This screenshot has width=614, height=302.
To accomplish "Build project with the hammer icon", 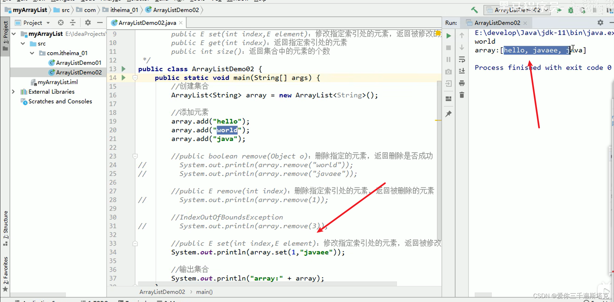I will (475, 10).
